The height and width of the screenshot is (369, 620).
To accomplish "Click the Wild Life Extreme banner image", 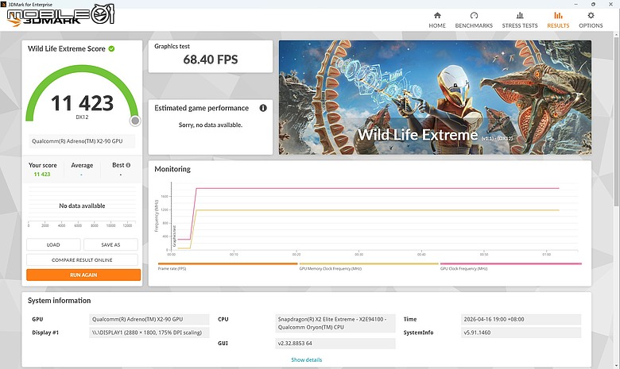I will pyautogui.click(x=435, y=97).
